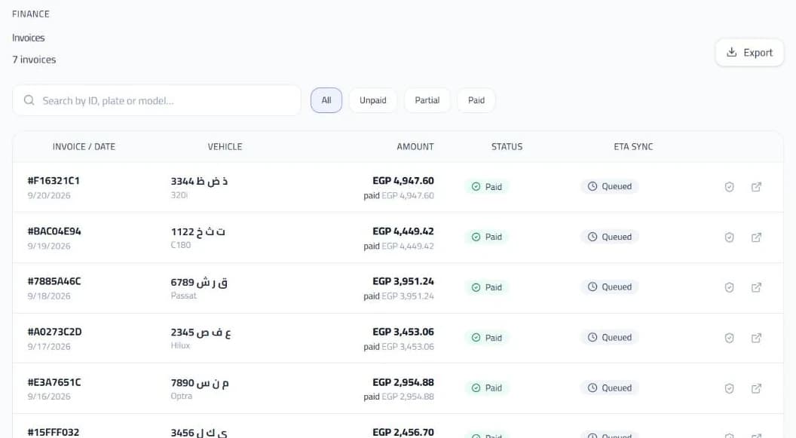Click the plate number containing 7890
This screenshot has width=796, height=438.
200,383
